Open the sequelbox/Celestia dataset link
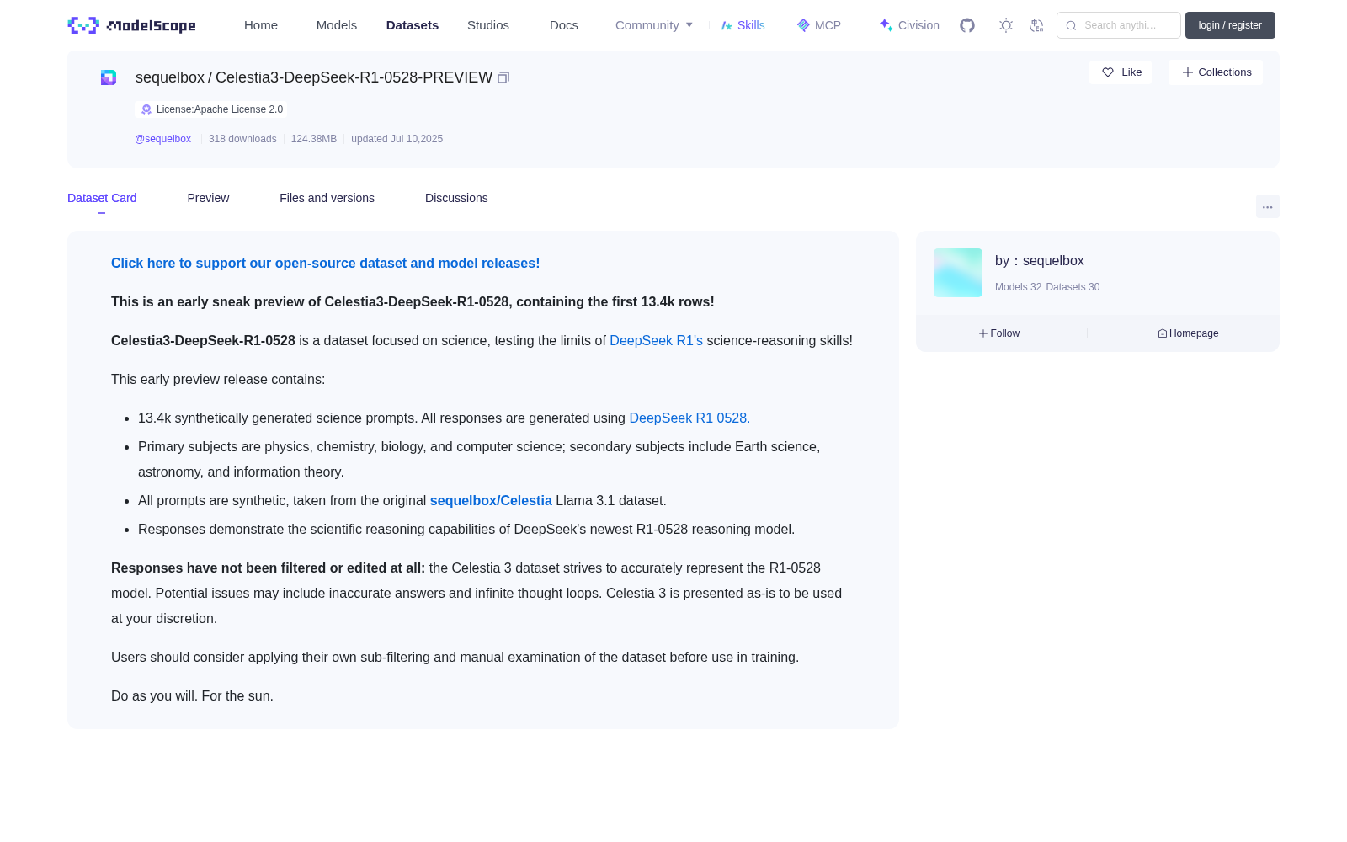 (491, 500)
